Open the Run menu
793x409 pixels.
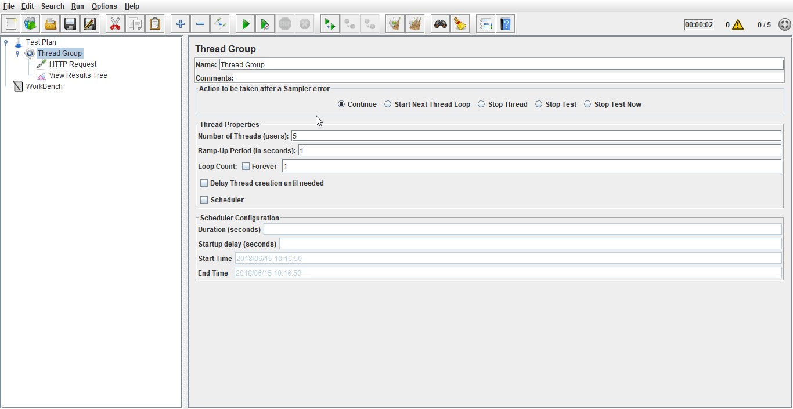pos(77,6)
